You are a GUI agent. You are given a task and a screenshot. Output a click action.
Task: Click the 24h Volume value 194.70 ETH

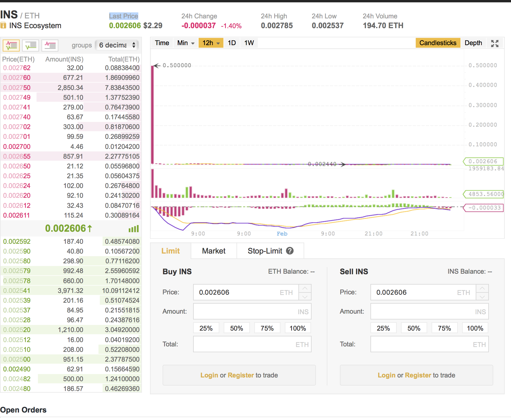click(383, 26)
